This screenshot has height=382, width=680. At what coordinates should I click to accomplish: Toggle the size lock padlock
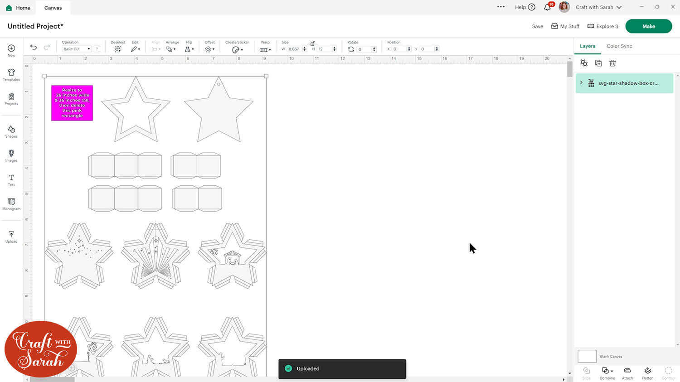313,43
